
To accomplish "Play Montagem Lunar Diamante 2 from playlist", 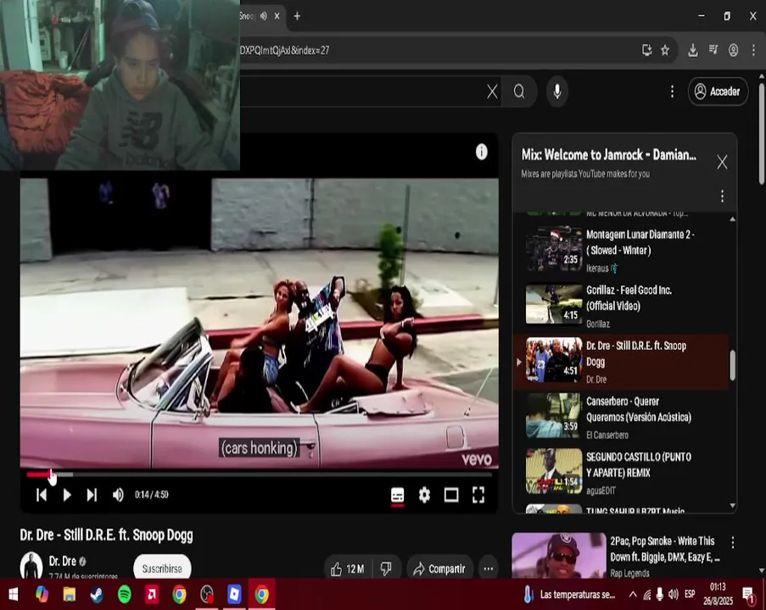I will click(x=620, y=250).
